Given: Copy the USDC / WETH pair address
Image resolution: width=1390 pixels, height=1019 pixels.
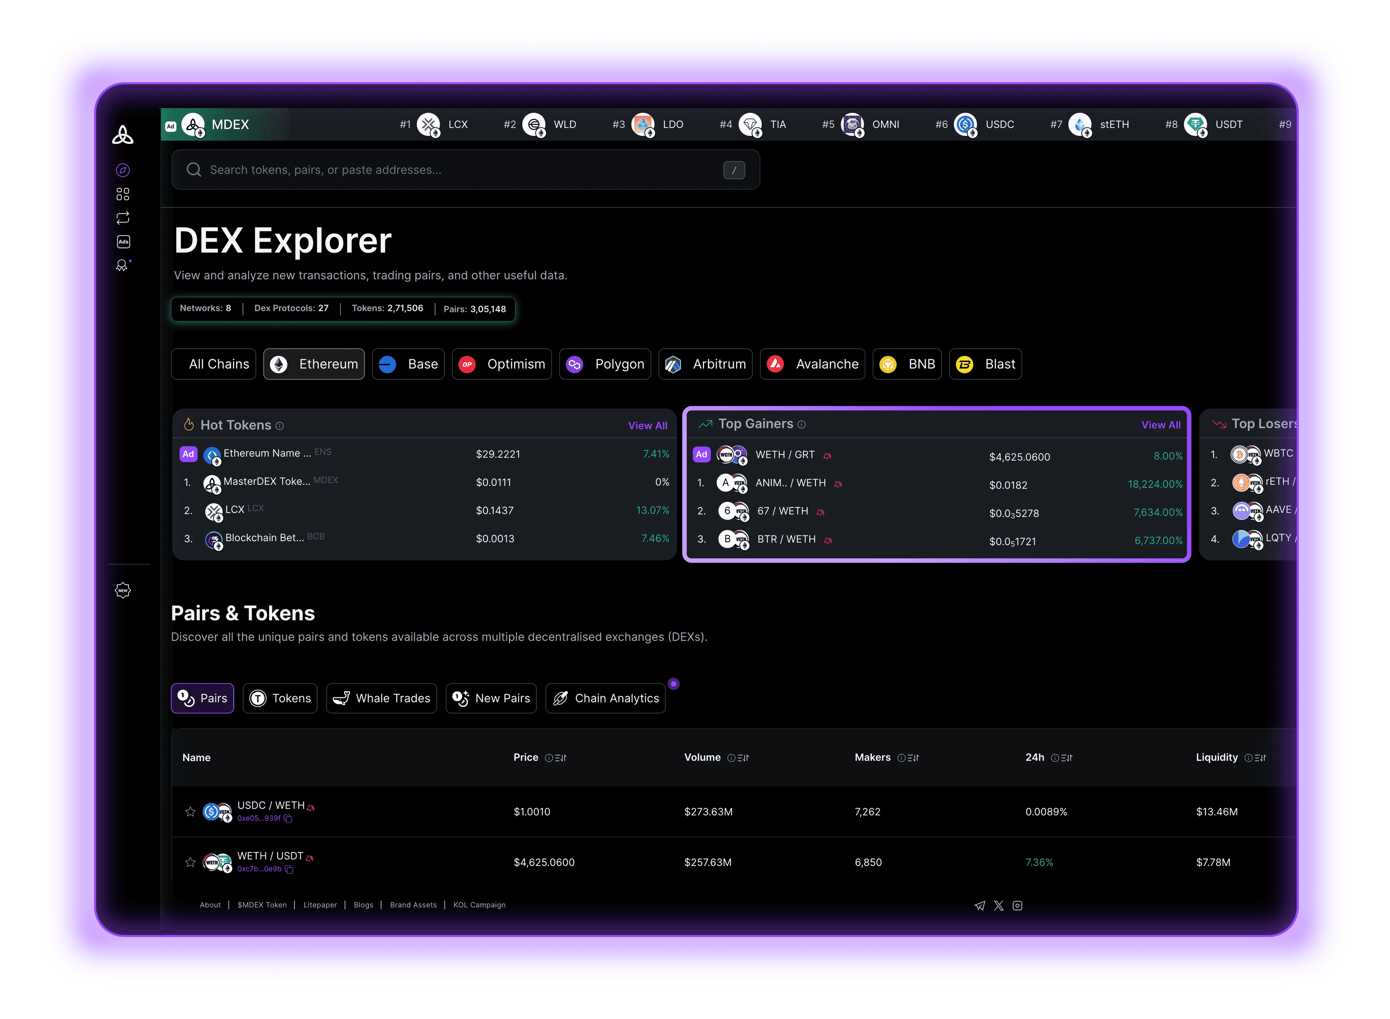Looking at the screenshot, I should (288, 818).
